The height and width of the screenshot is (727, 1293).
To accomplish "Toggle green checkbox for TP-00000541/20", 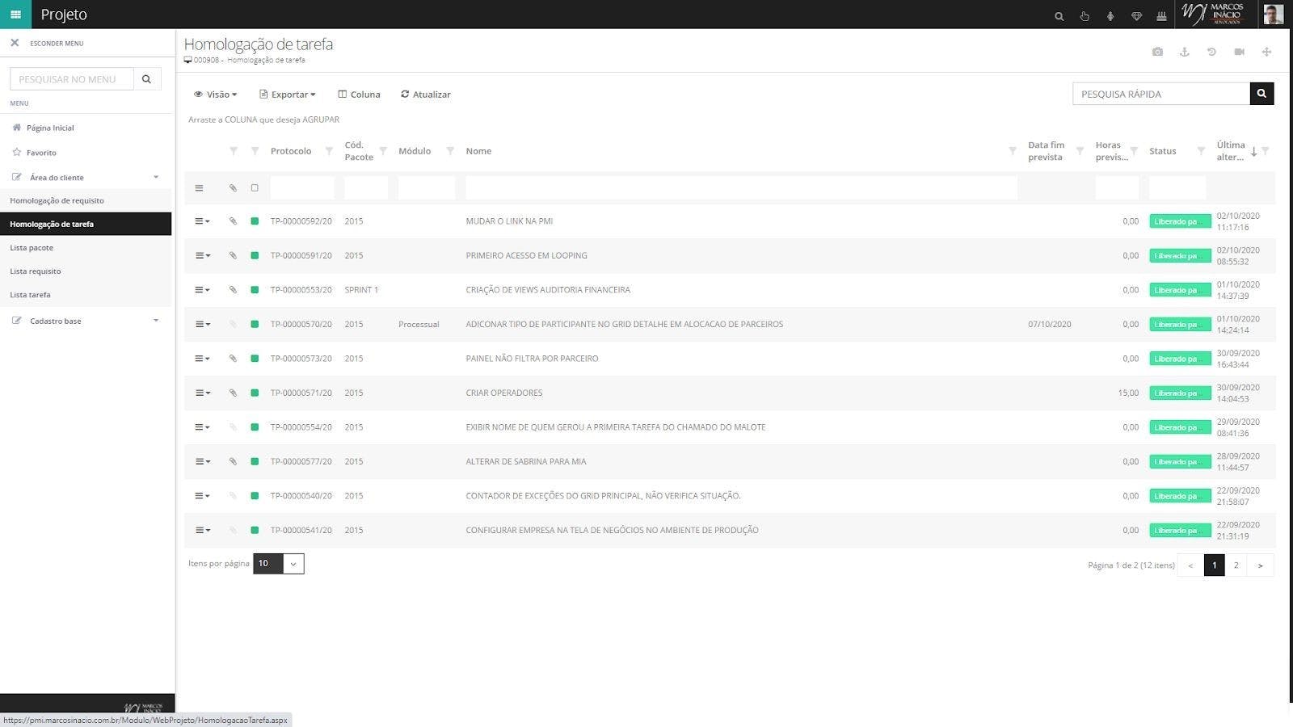I will [x=255, y=531].
